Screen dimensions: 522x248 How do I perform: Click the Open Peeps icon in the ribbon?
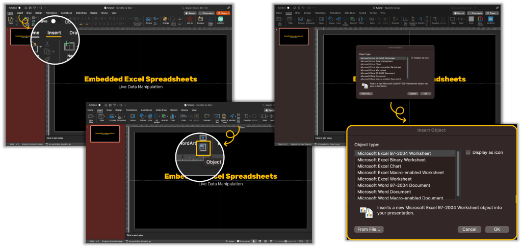(x=481, y=20)
